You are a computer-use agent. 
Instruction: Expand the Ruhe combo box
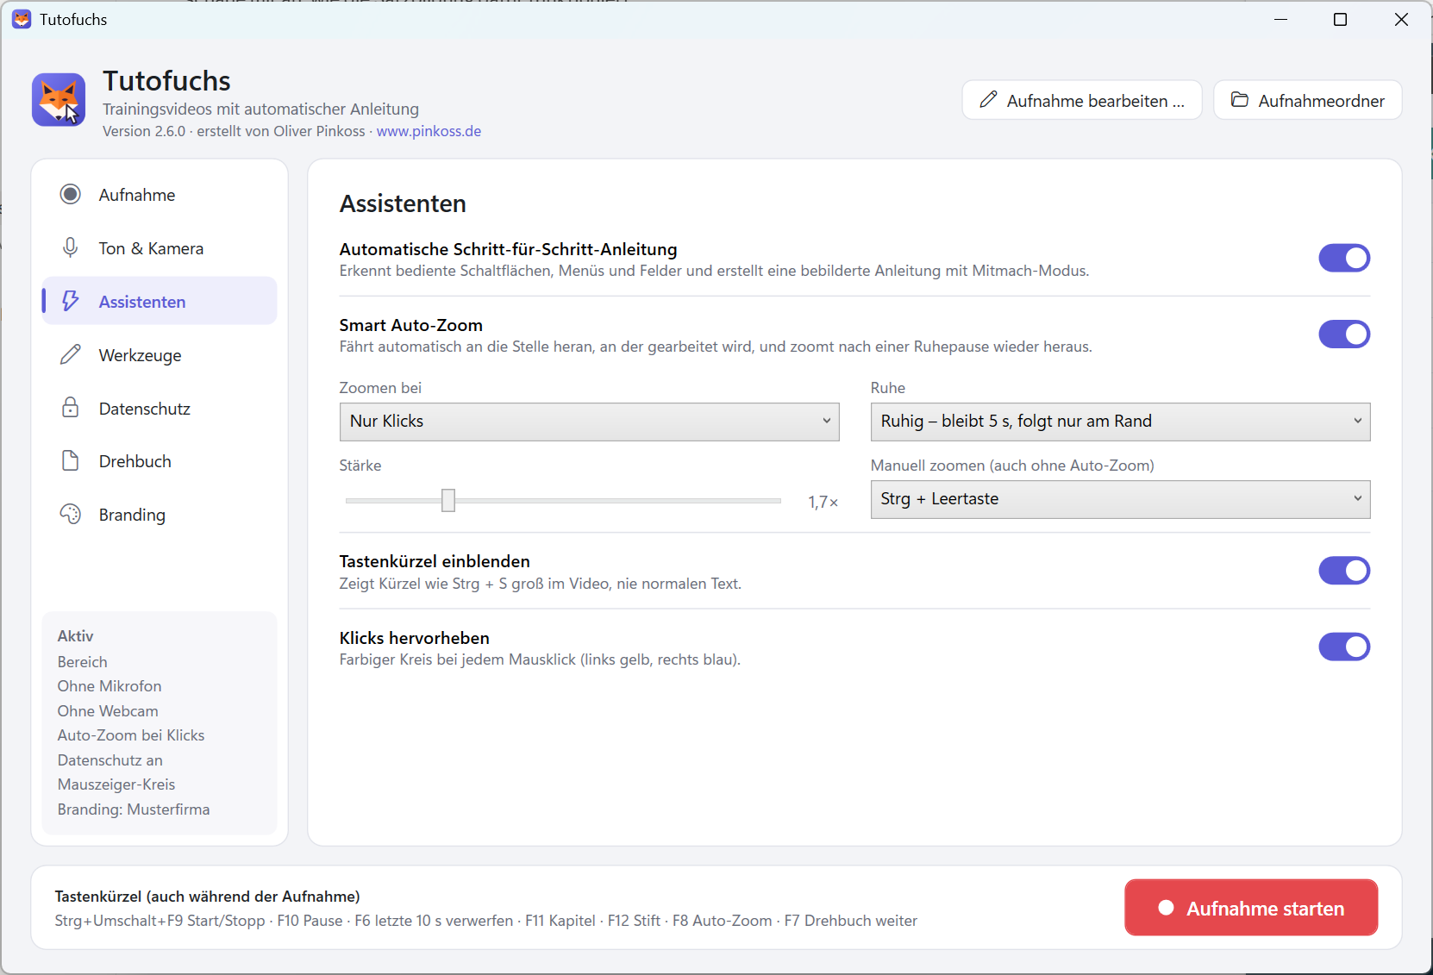(x=1120, y=422)
